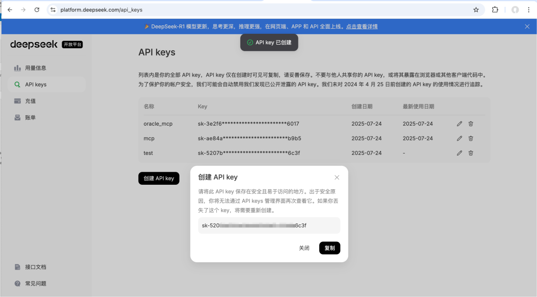Screen dimensions: 537x297
Task: Click the 开放平台 badge
Action: pos(72,45)
